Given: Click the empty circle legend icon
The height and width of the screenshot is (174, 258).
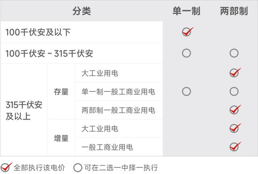Looking at the screenshot, I should click(78, 167).
